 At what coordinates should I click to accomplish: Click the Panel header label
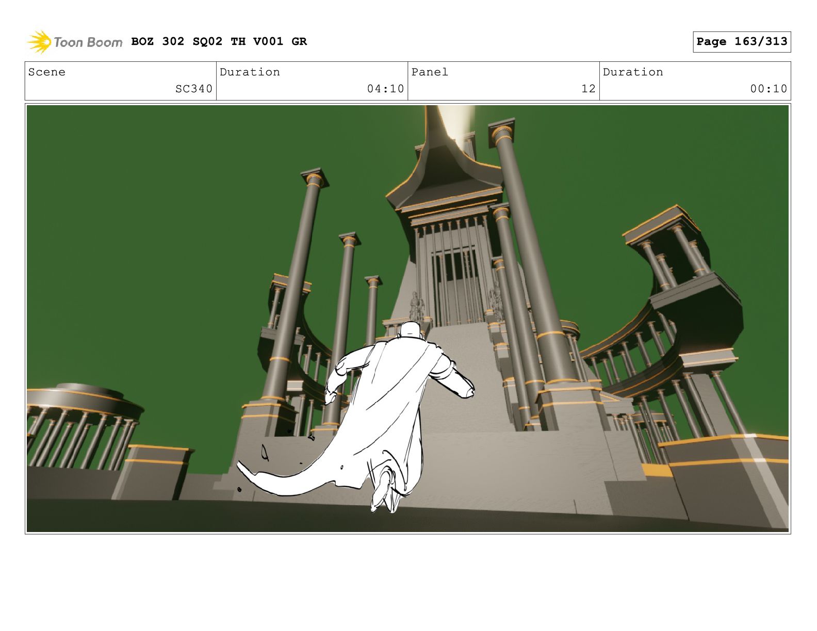pos(430,72)
